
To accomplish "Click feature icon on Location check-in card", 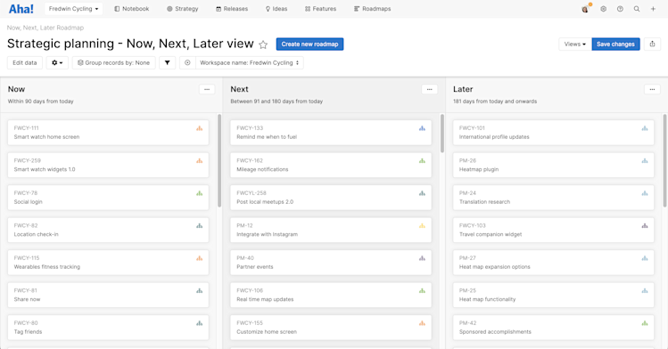I will 200,226.
